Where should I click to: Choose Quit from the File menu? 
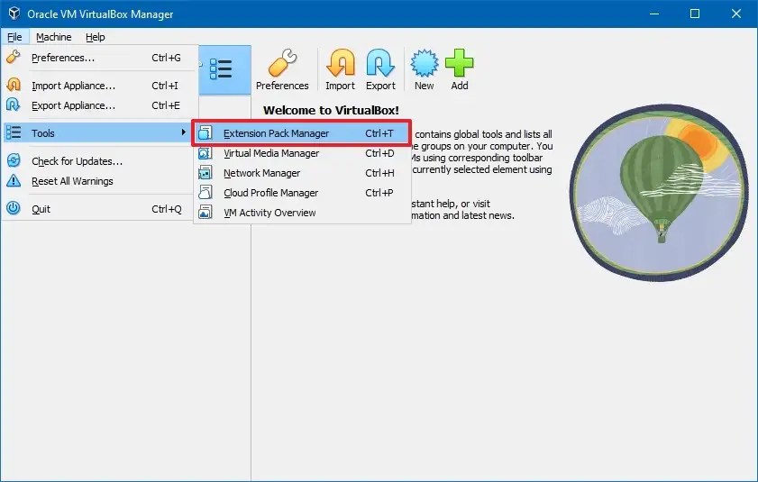click(x=99, y=209)
